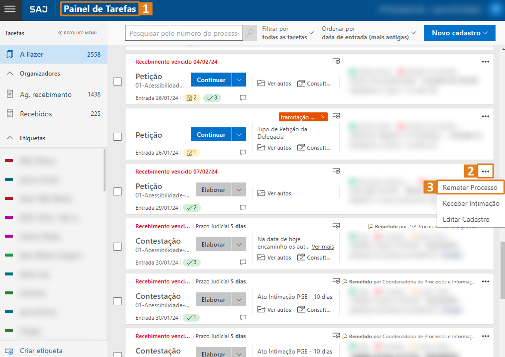
Task: Click green checklist badge showing 3 on first Petição
Action: (x=212, y=98)
